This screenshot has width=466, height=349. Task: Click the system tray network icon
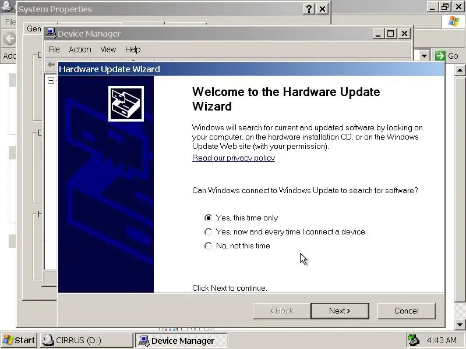click(414, 340)
